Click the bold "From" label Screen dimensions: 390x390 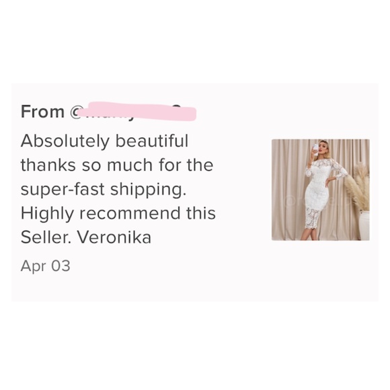tap(42, 112)
